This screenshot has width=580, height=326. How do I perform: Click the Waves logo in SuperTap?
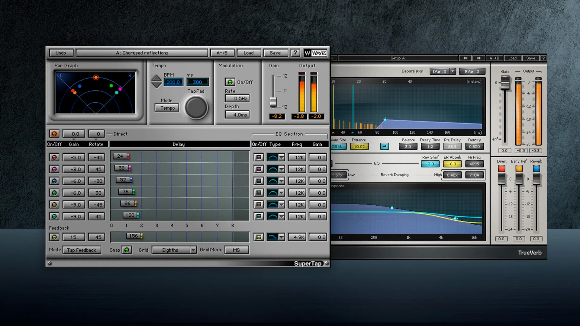(315, 53)
